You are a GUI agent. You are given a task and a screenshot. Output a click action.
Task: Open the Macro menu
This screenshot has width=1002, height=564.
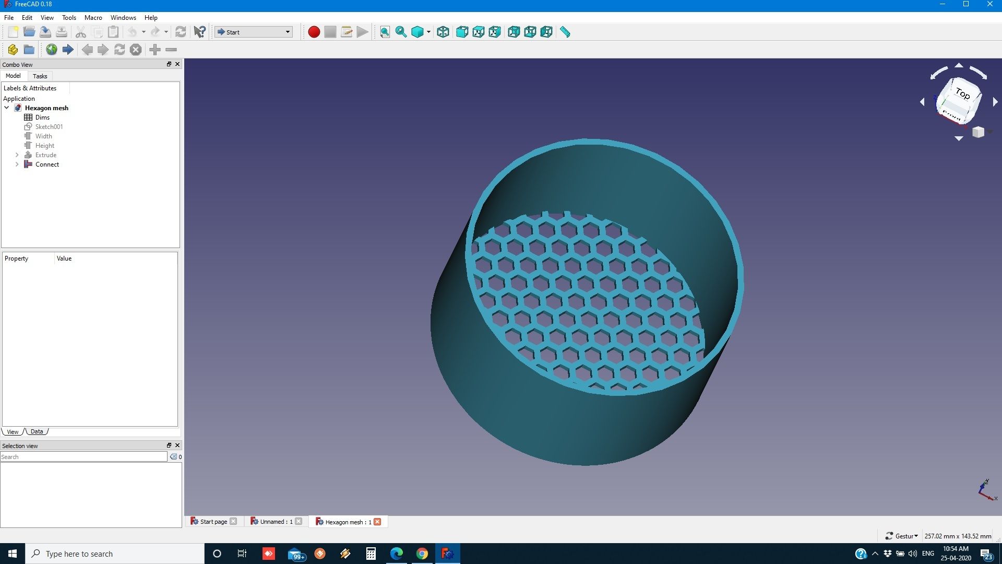[x=93, y=17]
